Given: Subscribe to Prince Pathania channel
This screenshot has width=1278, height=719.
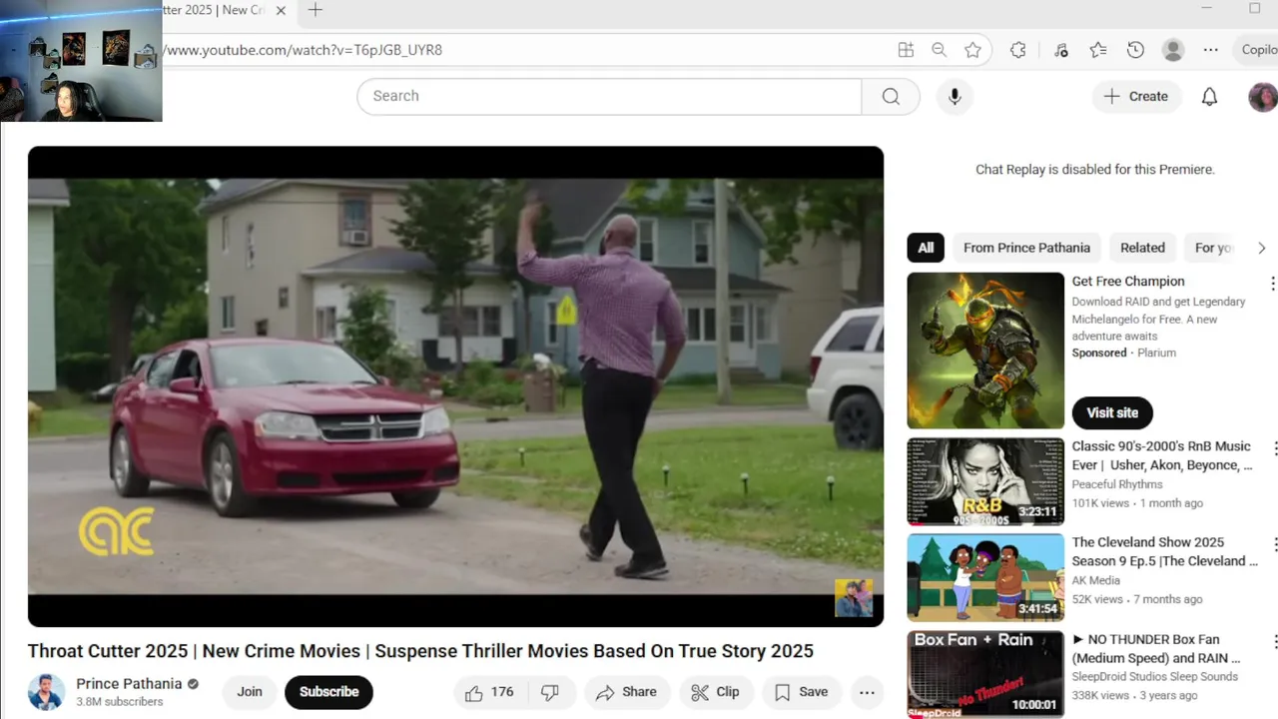Looking at the screenshot, I should point(328,692).
